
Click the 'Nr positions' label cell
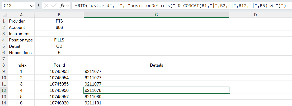click(x=21, y=52)
